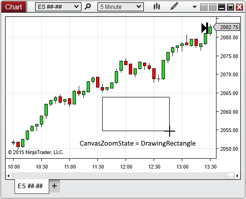Add a new tab with plus button
Screen dimensions: 246x199
[x=54, y=186]
